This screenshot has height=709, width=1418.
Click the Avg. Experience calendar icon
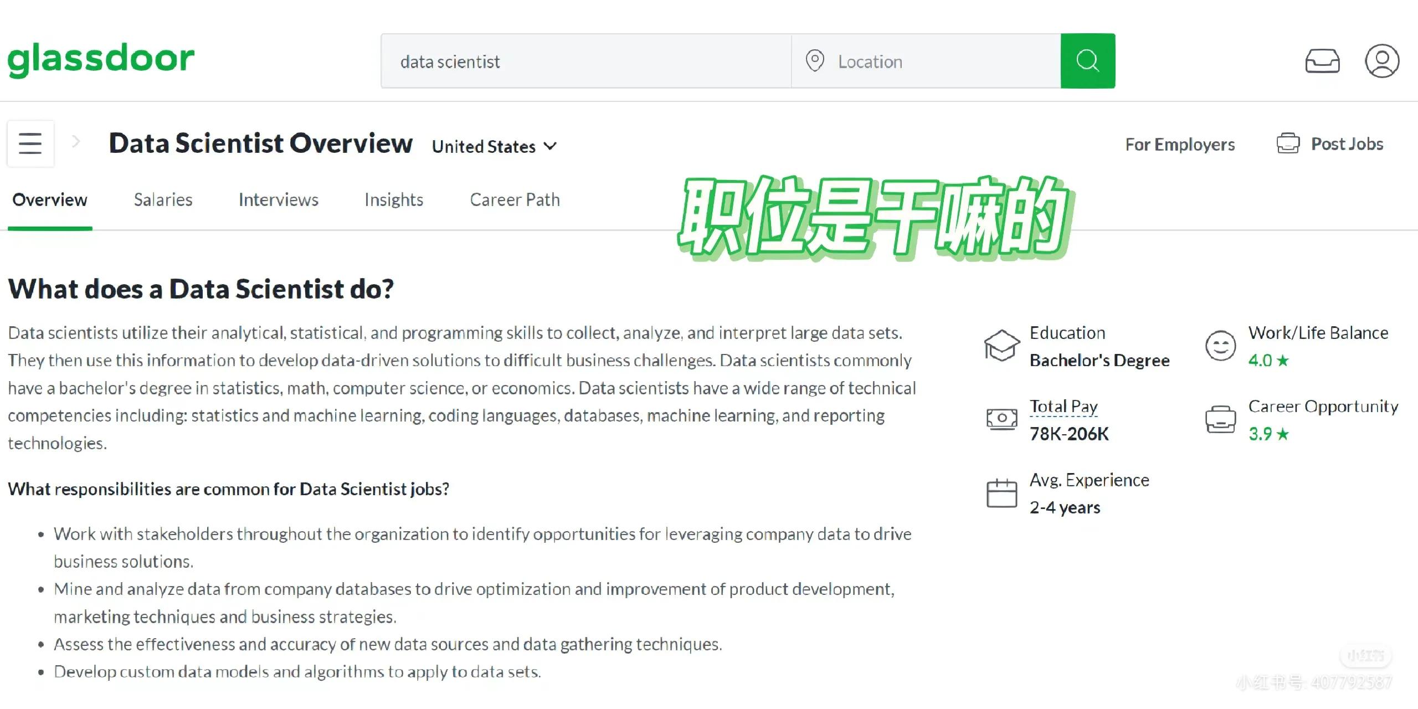coord(1001,493)
